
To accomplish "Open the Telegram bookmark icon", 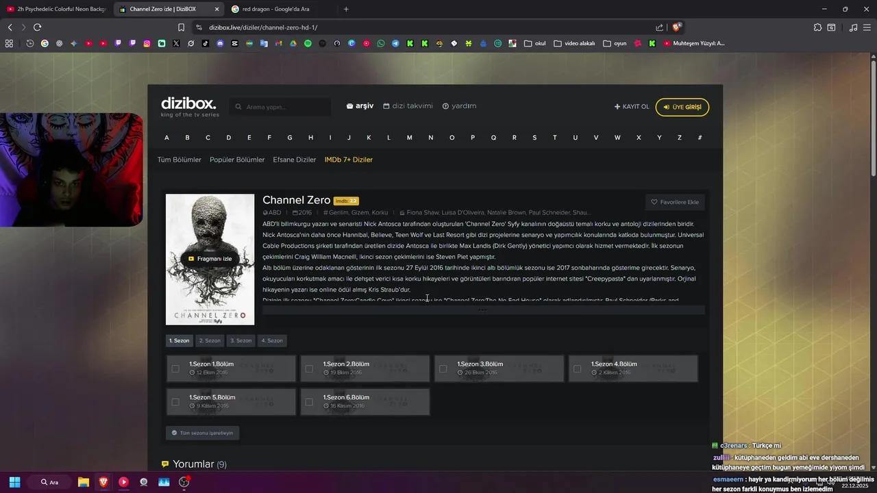I will pos(395,43).
